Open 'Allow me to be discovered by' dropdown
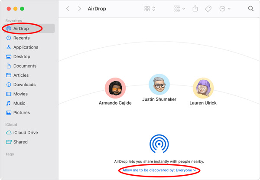The width and height of the screenshot is (260, 180). tap(159, 170)
